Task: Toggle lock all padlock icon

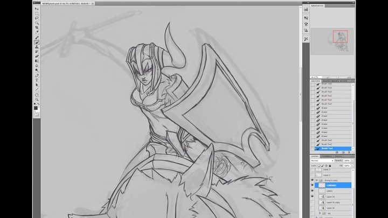Action: click(330, 166)
